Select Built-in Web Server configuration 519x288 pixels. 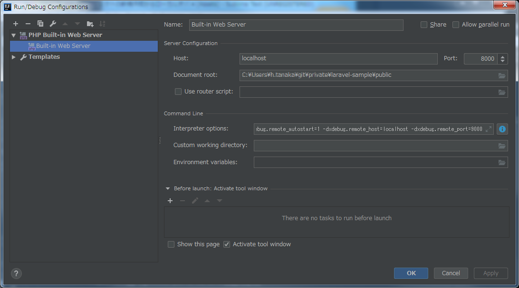[x=84, y=46]
